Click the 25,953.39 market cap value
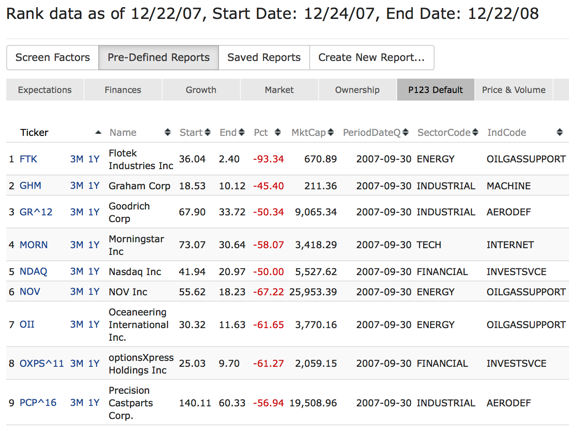Viewport: 569px width, 440px height. point(313,292)
